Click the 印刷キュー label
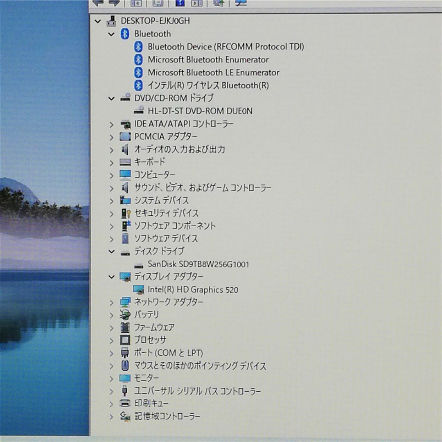The height and width of the screenshot is (442, 442). click(x=151, y=404)
